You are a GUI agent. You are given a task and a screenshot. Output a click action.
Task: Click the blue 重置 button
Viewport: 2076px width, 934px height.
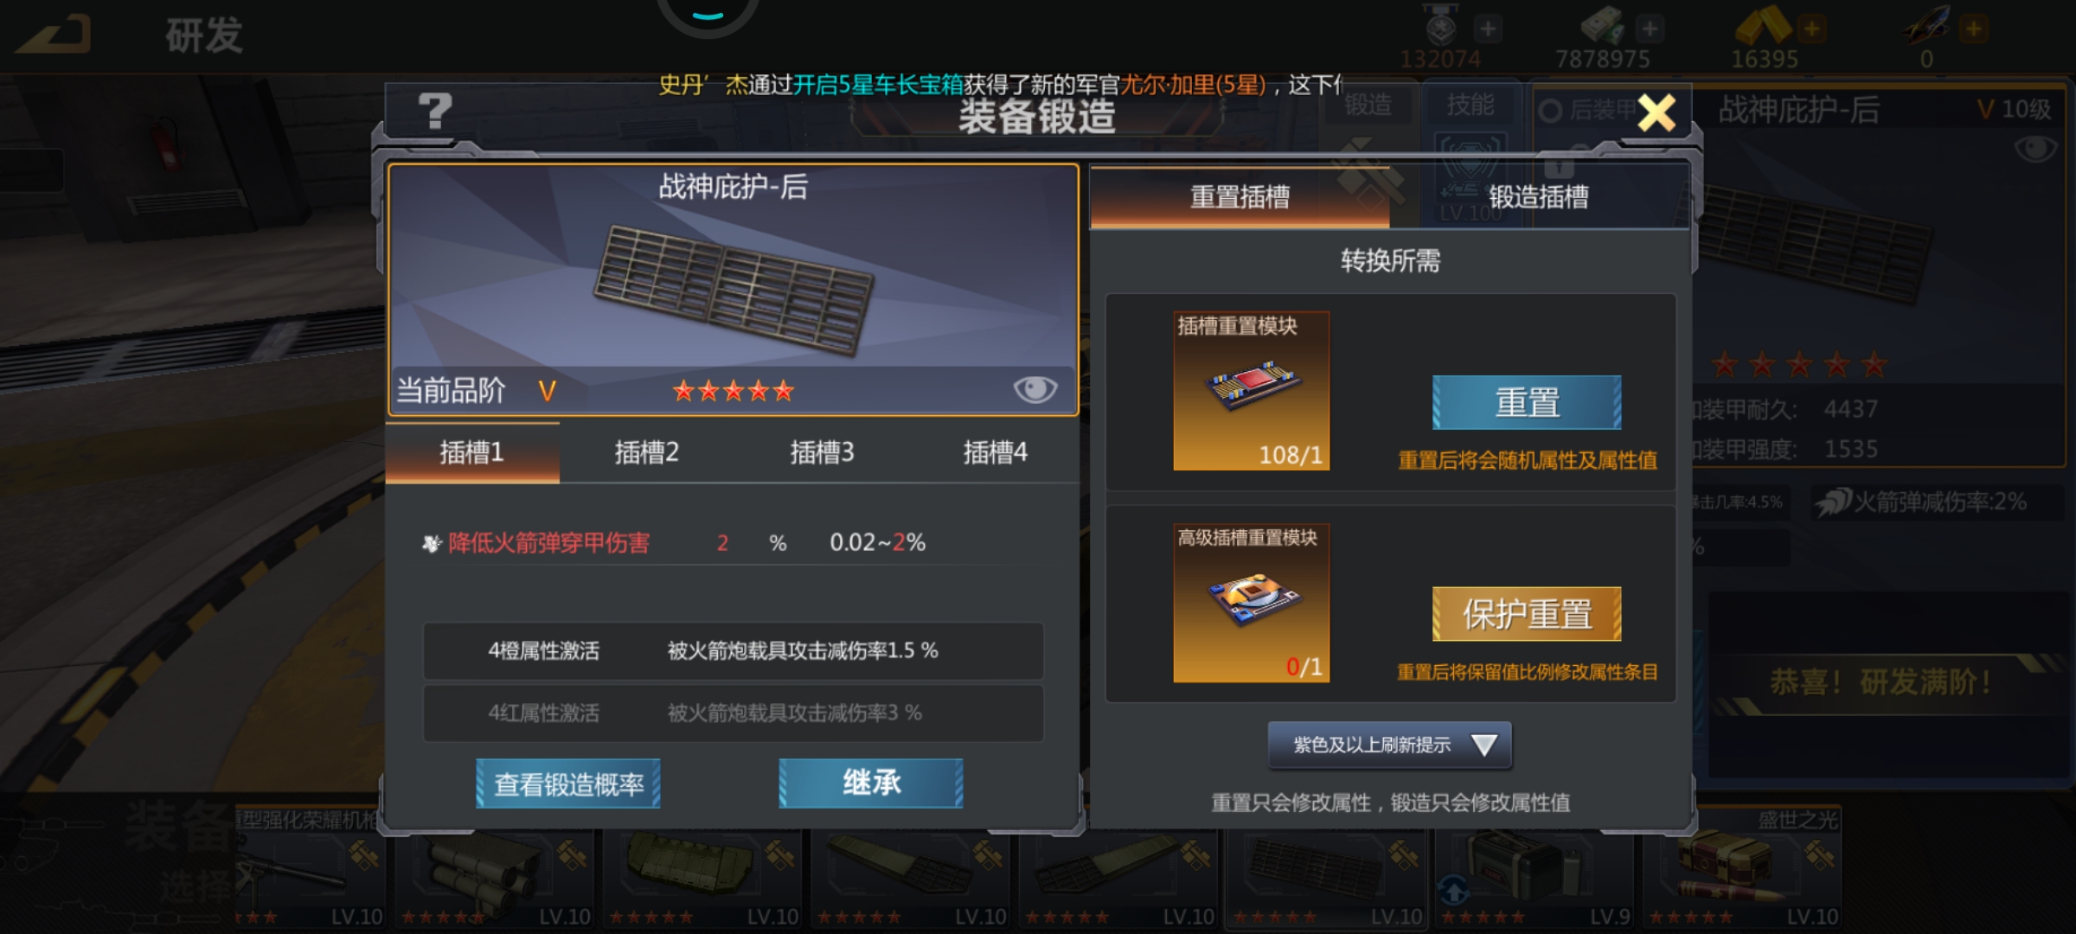(1527, 402)
